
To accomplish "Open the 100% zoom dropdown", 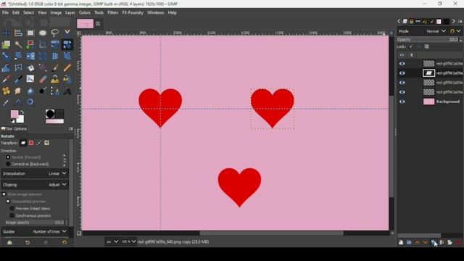I will [x=129, y=241].
